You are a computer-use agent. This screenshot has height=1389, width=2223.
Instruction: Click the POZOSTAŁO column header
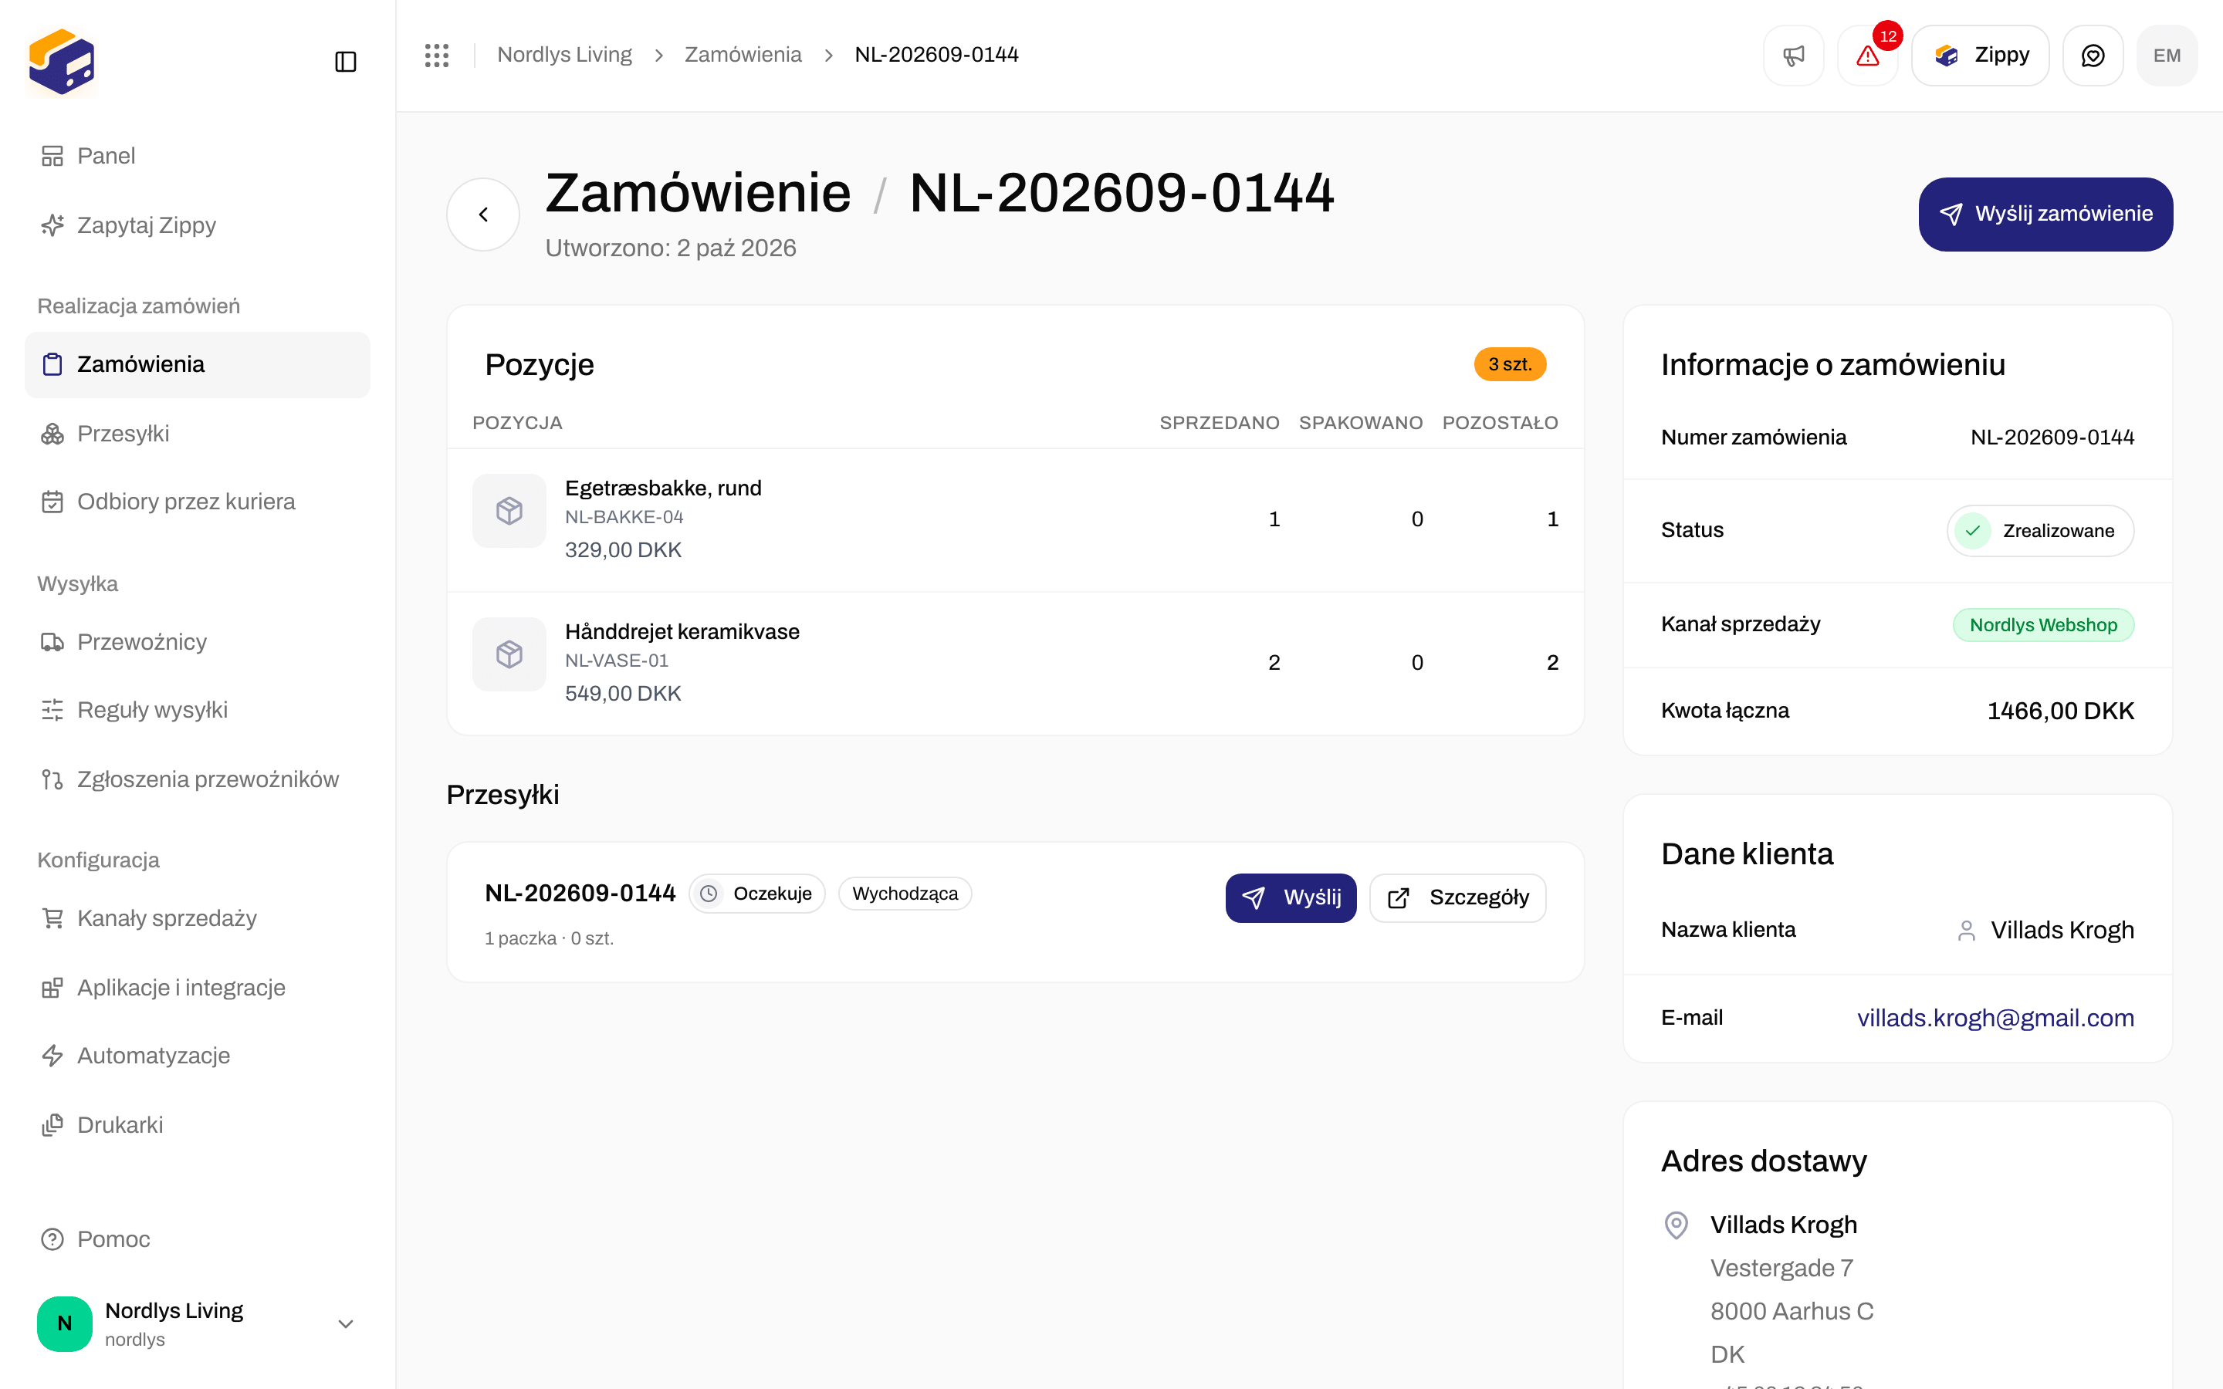pos(1500,423)
